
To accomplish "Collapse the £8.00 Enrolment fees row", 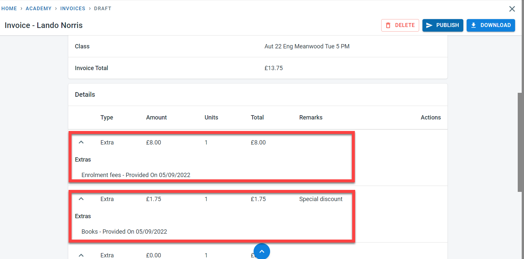I will 81,142.
